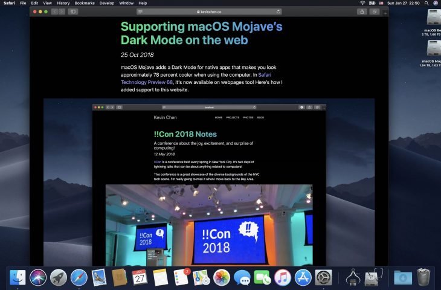The height and width of the screenshot is (290, 441).
Task: Go forward with Safari's forward arrow
Action: pos(62,11)
